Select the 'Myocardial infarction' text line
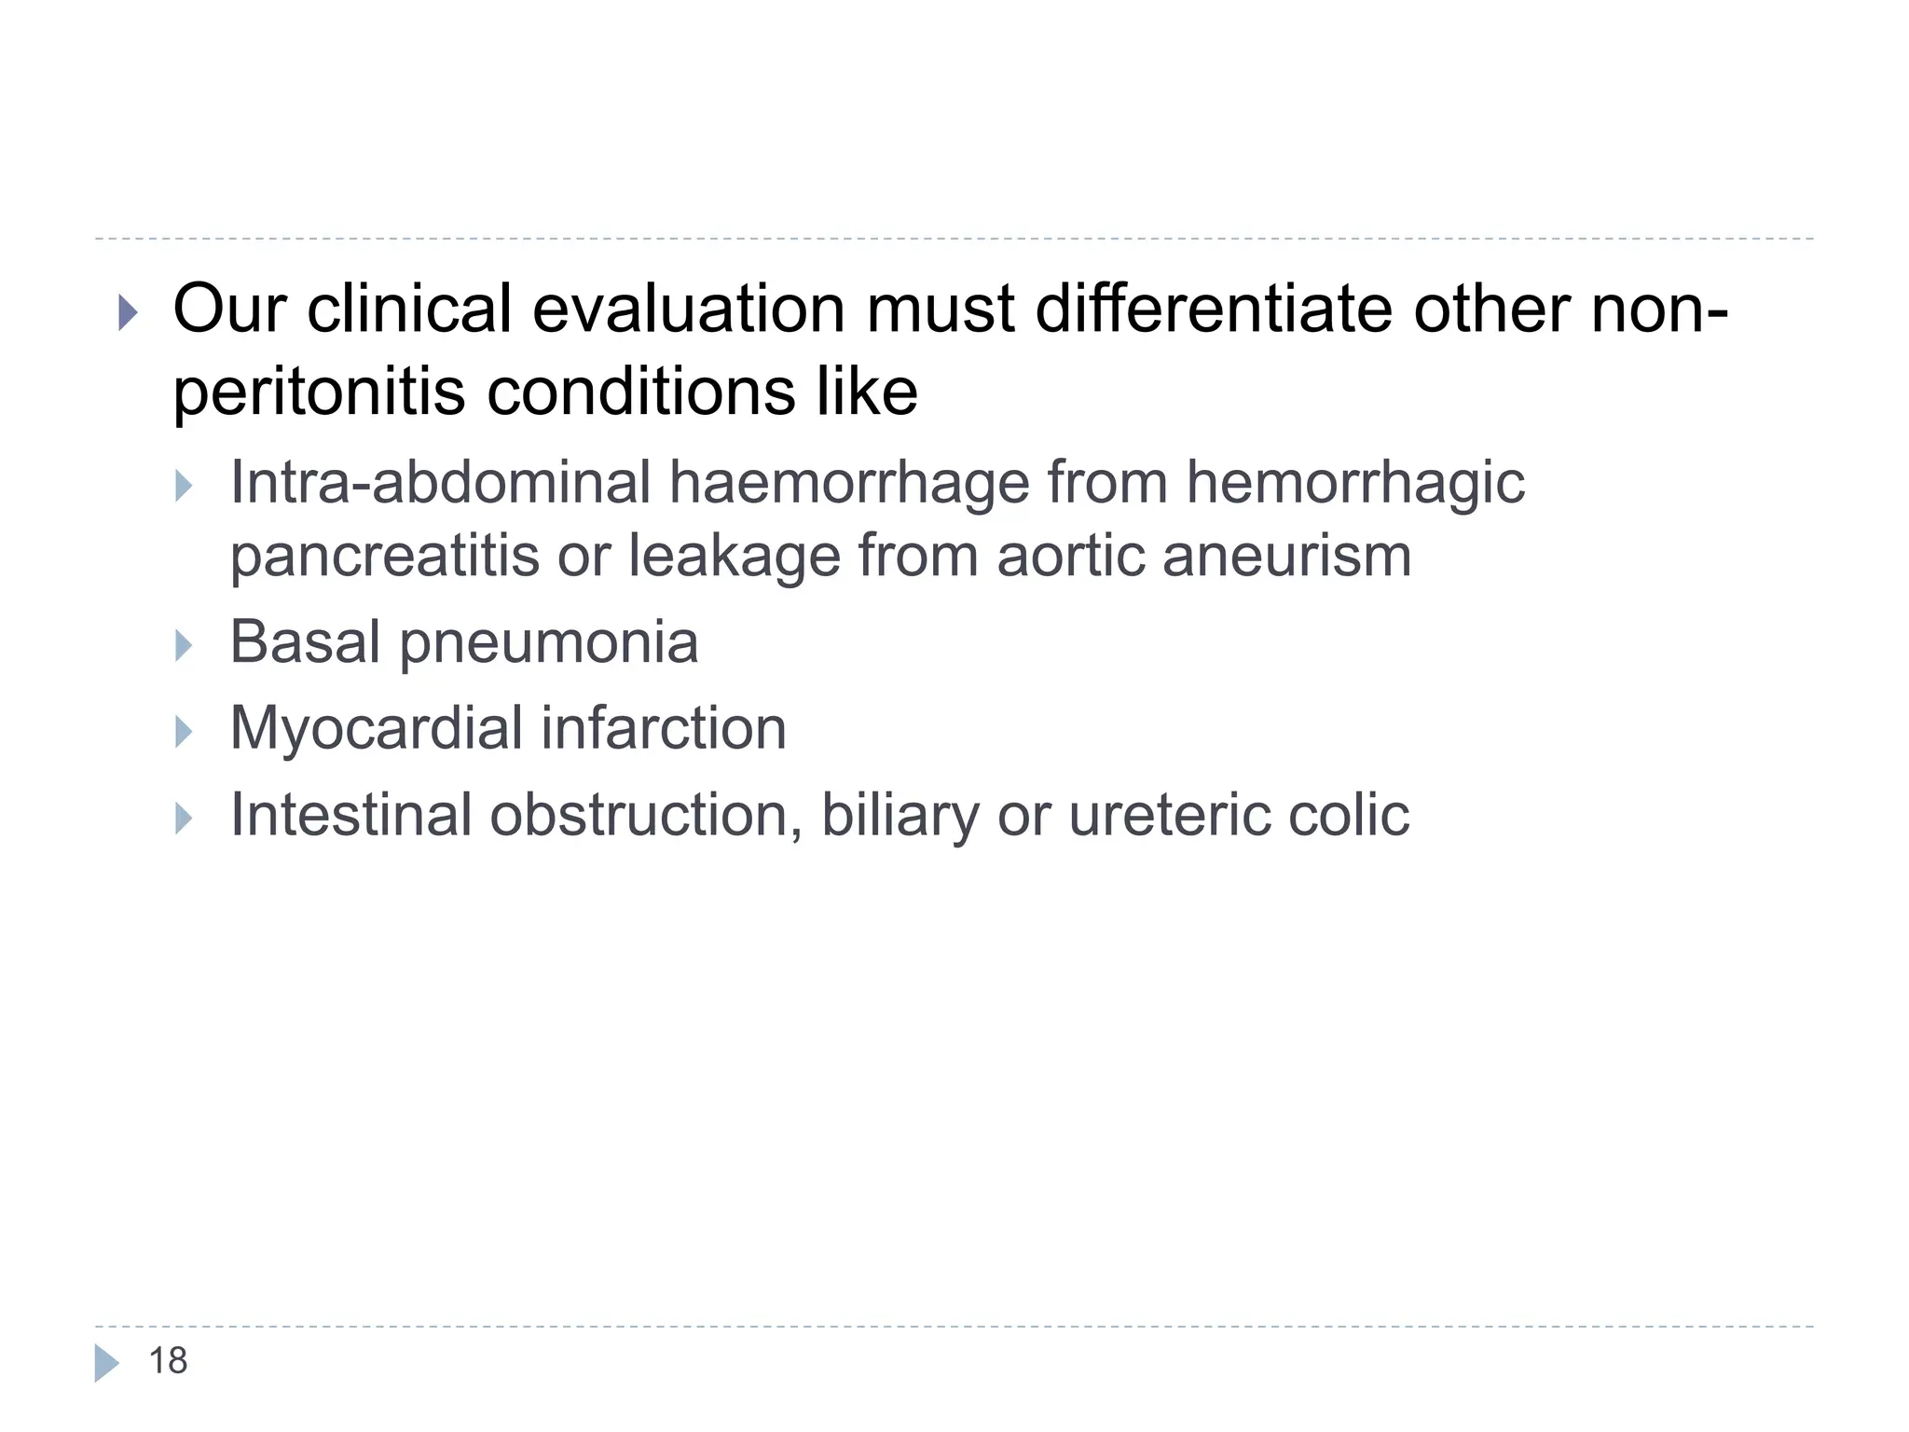 tap(508, 728)
